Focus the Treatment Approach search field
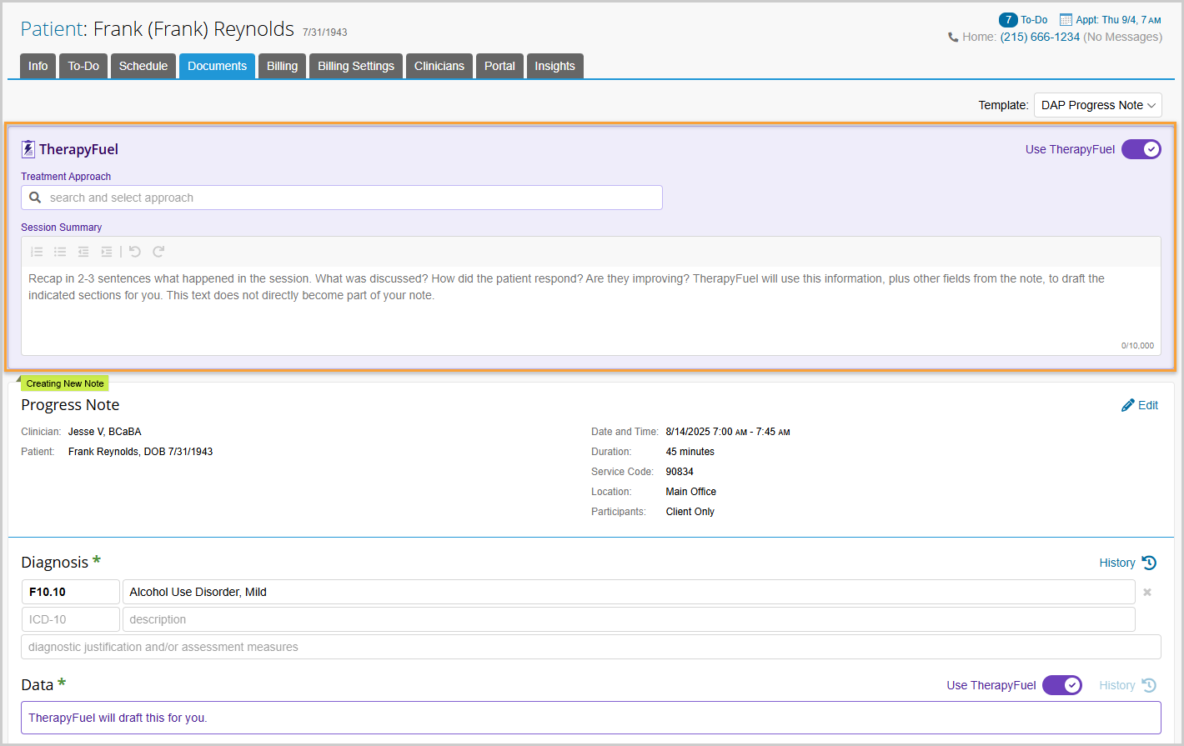Screen dimensions: 1184x746 tap(342, 198)
